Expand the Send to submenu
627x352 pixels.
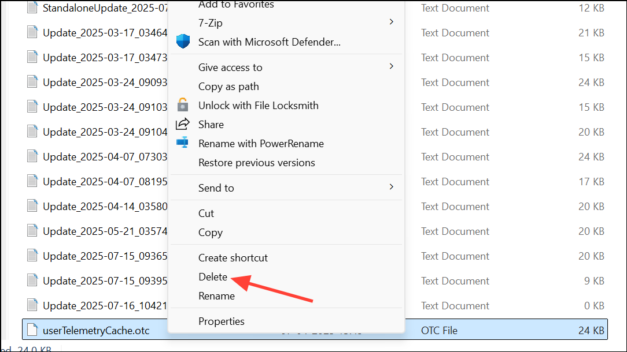pos(216,188)
